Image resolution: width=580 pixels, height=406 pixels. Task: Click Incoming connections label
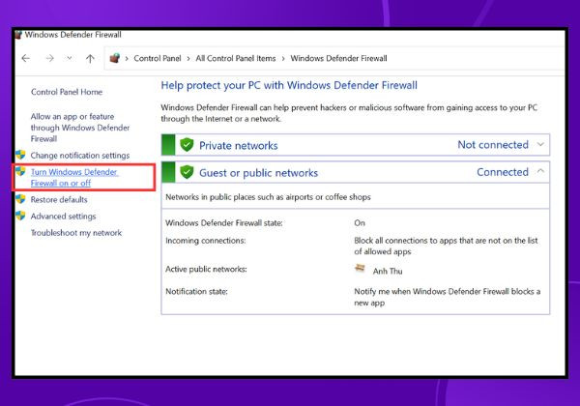[x=206, y=241]
